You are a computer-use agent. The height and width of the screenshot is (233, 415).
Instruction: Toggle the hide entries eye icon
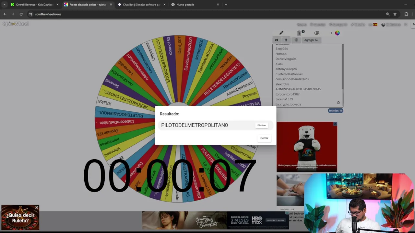tap(317, 33)
